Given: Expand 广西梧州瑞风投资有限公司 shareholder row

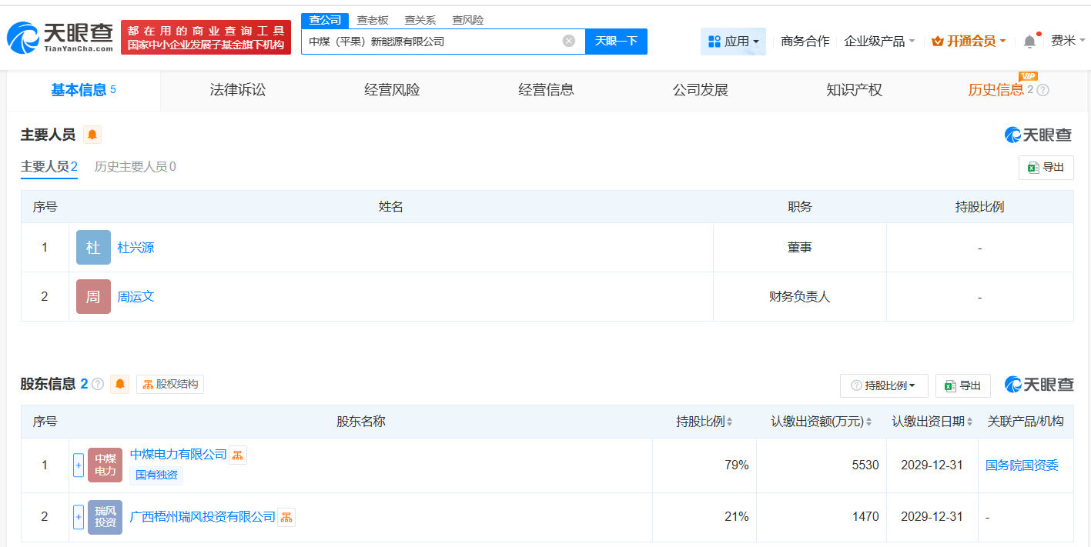Looking at the screenshot, I should click(x=78, y=517).
